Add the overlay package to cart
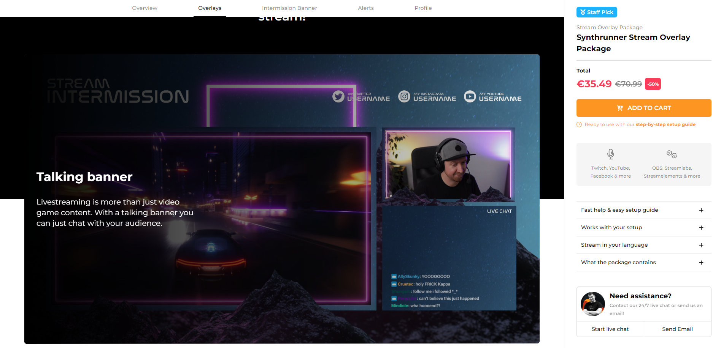Image resolution: width=721 pixels, height=348 pixels. point(644,108)
